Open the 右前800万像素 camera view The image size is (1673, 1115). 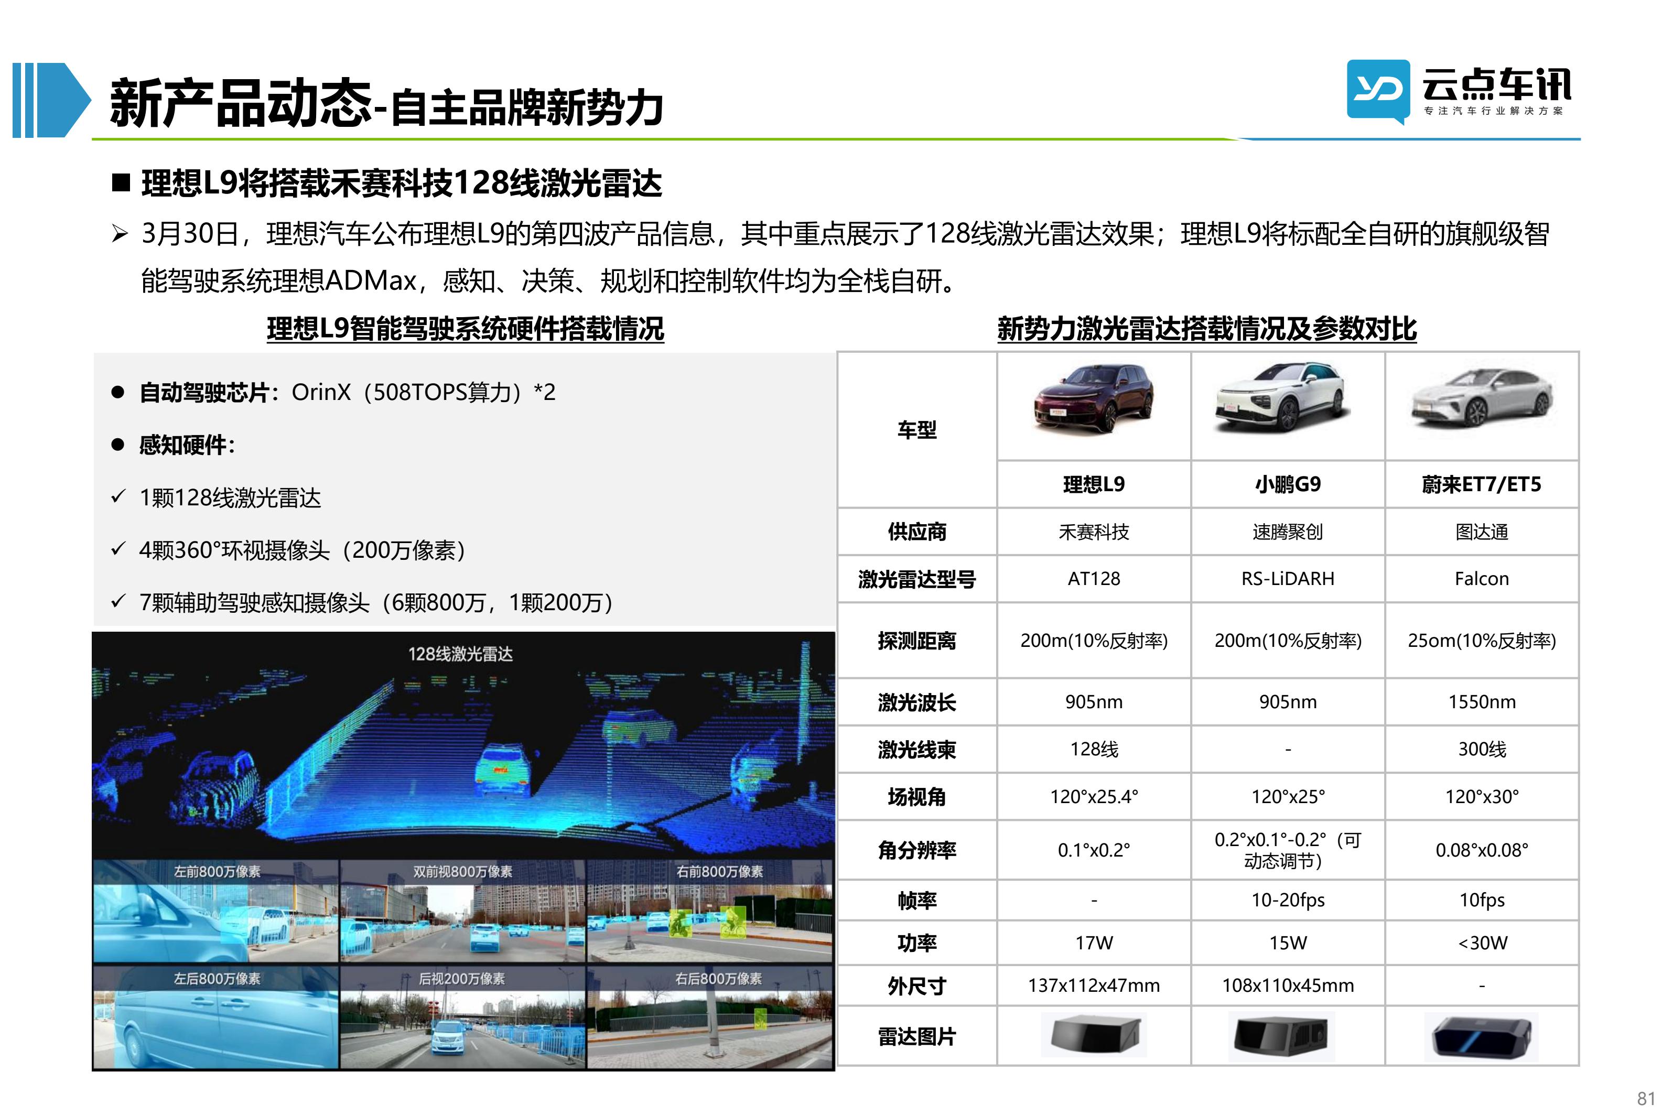[x=709, y=911]
